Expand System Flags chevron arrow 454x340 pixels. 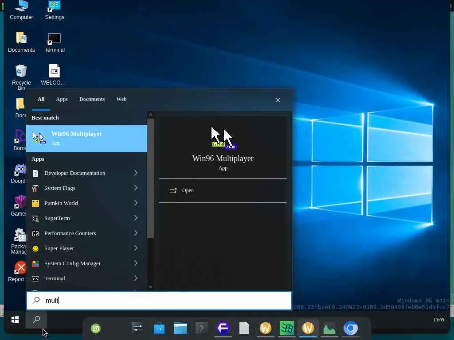coord(136,188)
